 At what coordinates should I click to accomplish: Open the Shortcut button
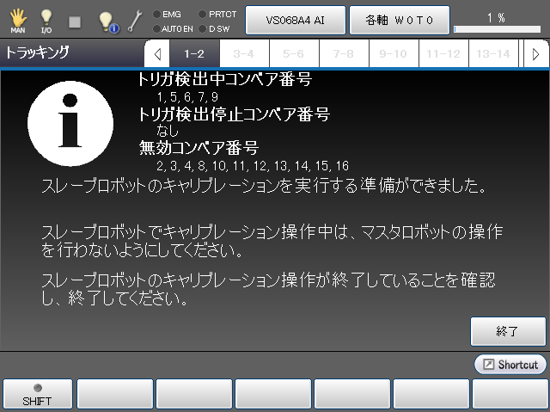510,365
